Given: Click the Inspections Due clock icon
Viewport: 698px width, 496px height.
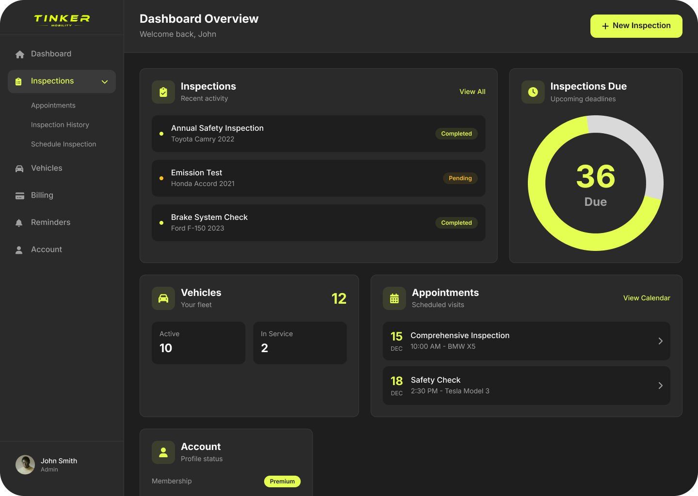Looking at the screenshot, I should [x=533, y=92].
